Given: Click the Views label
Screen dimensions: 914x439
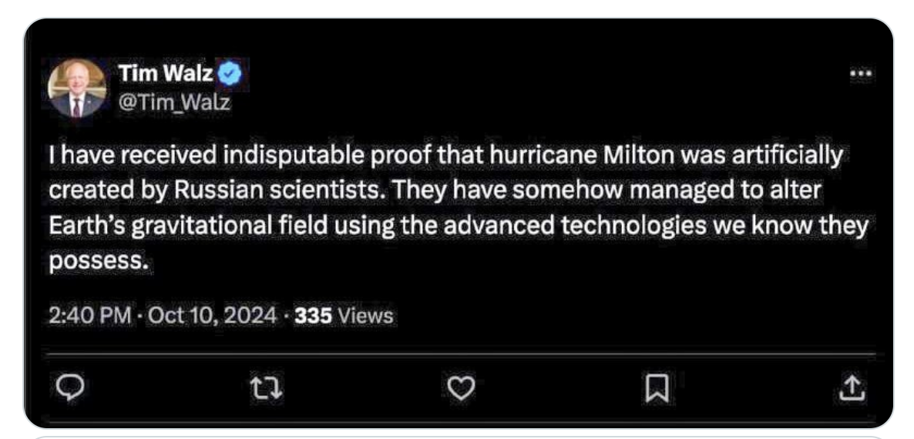Looking at the screenshot, I should (365, 316).
